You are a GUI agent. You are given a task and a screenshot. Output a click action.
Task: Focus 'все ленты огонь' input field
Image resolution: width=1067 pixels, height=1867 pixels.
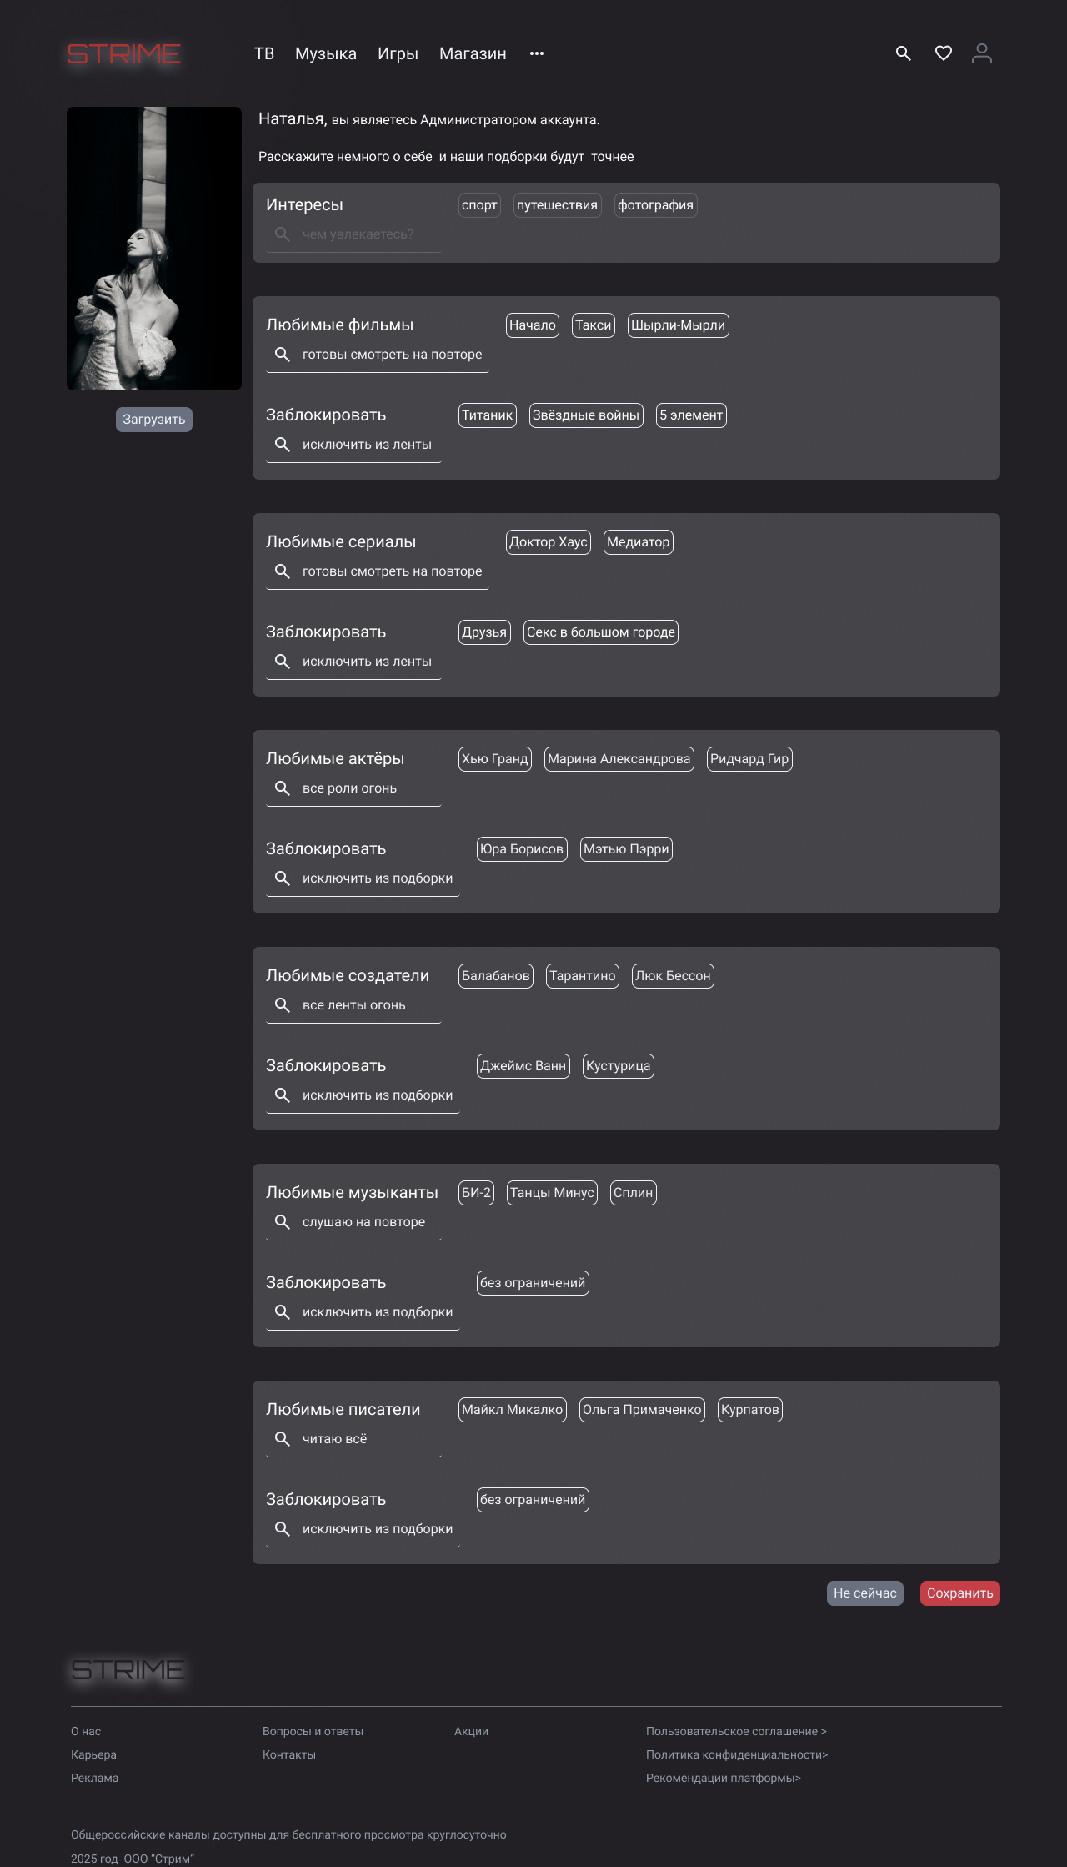[x=353, y=1006]
